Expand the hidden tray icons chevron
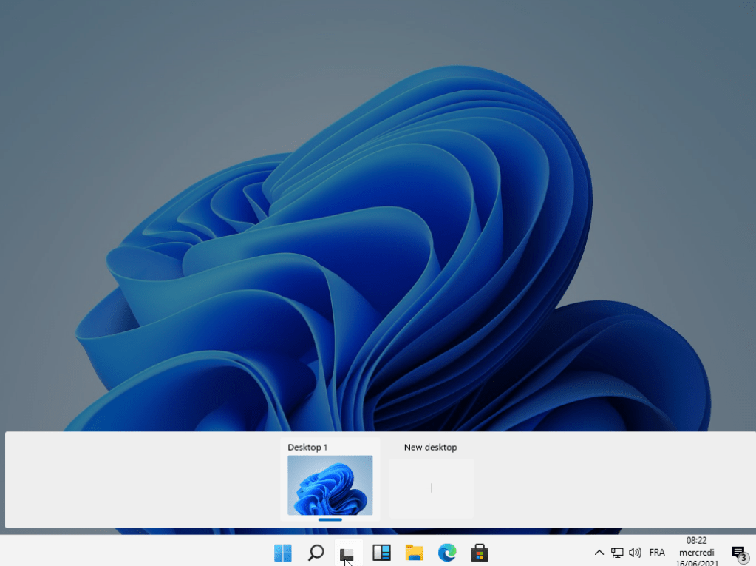Screen dimensions: 756x566 (599, 553)
